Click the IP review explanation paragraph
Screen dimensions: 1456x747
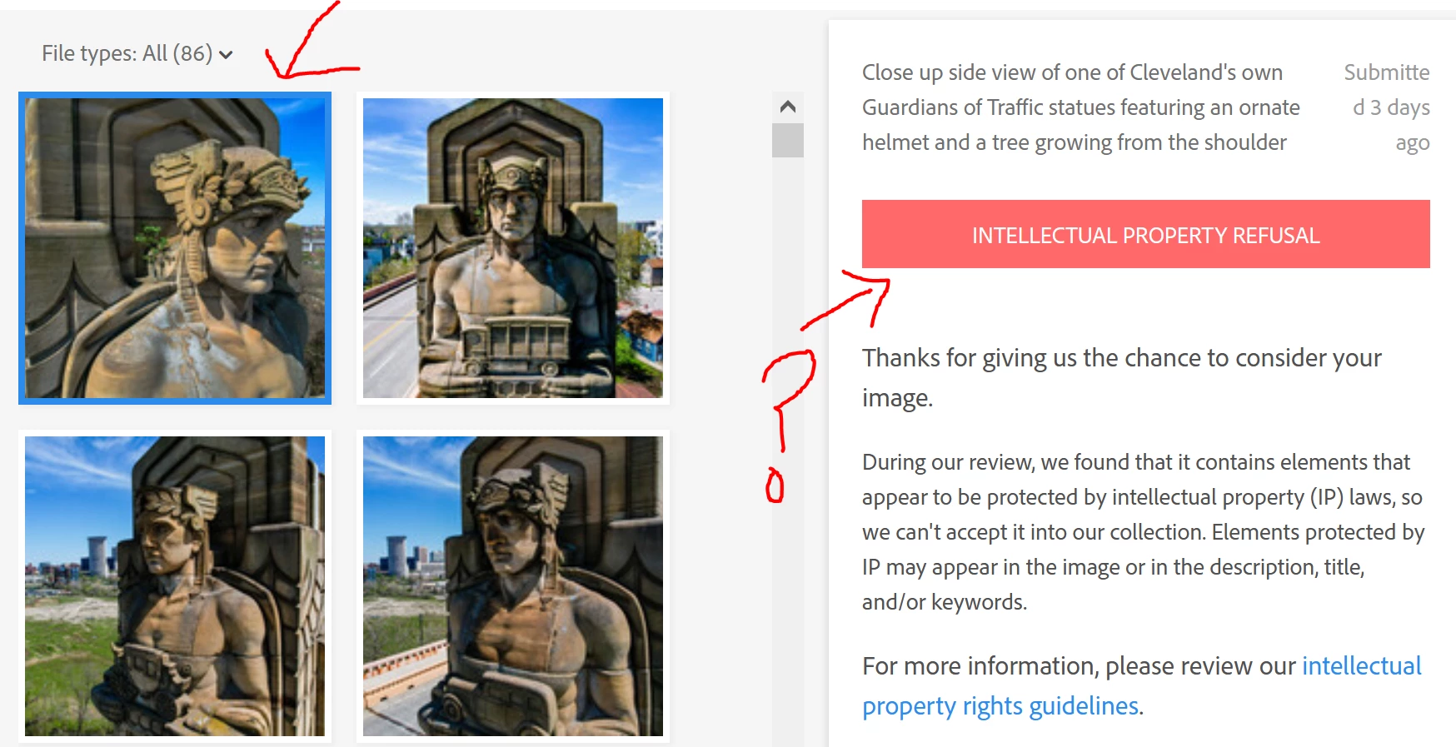(1144, 531)
